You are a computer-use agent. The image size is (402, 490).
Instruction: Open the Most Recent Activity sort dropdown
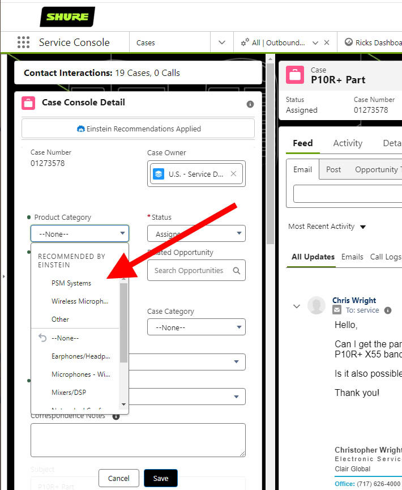click(363, 227)
